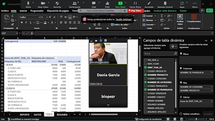Stop Video in Zoom toolbar

[43, 5]
